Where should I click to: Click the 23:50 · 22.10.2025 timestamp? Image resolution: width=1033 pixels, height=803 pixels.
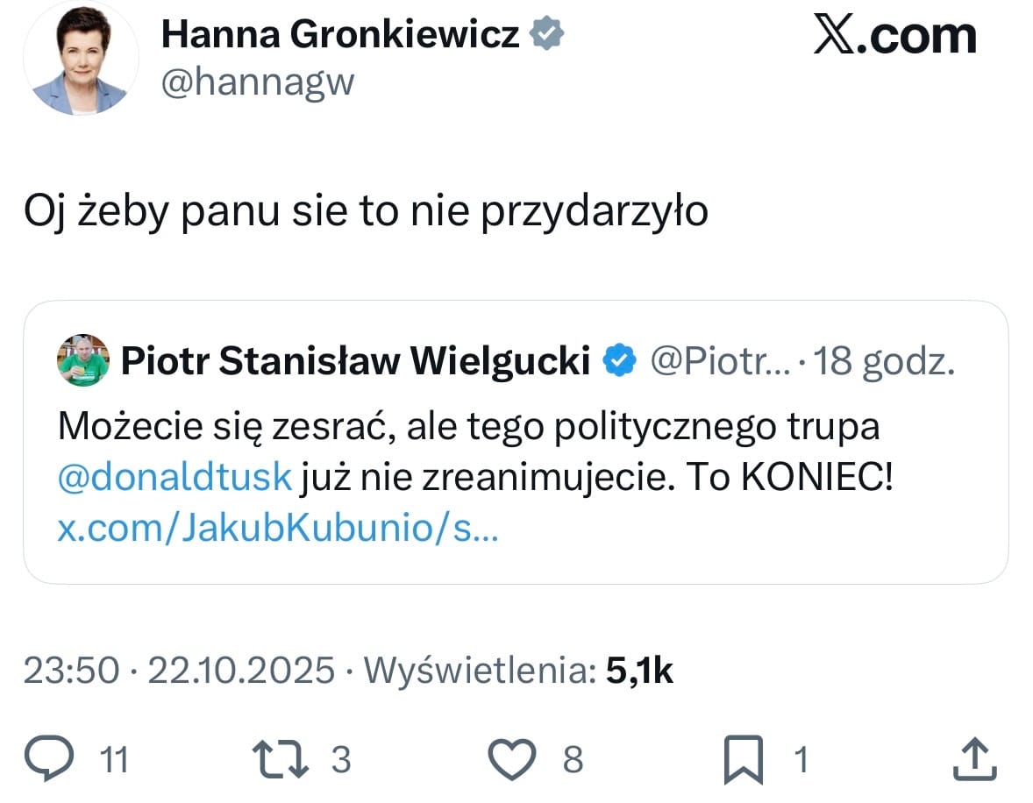pos(179,672)
